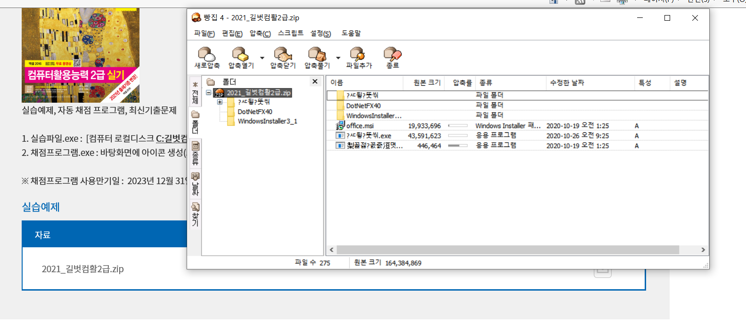Image resolution: width=746 pixels, height=325 pixels.
Task: Sort by 원본 크기 column header
Action: coord(426,83)
